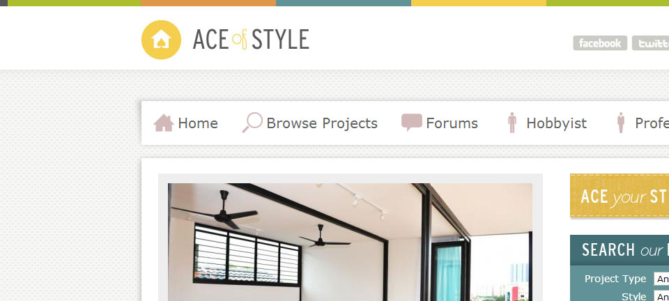Click the speech bubble icon beside Forums
Image resolution: width=669 pixels, height=301 pixels.
(x=412, y=123)
